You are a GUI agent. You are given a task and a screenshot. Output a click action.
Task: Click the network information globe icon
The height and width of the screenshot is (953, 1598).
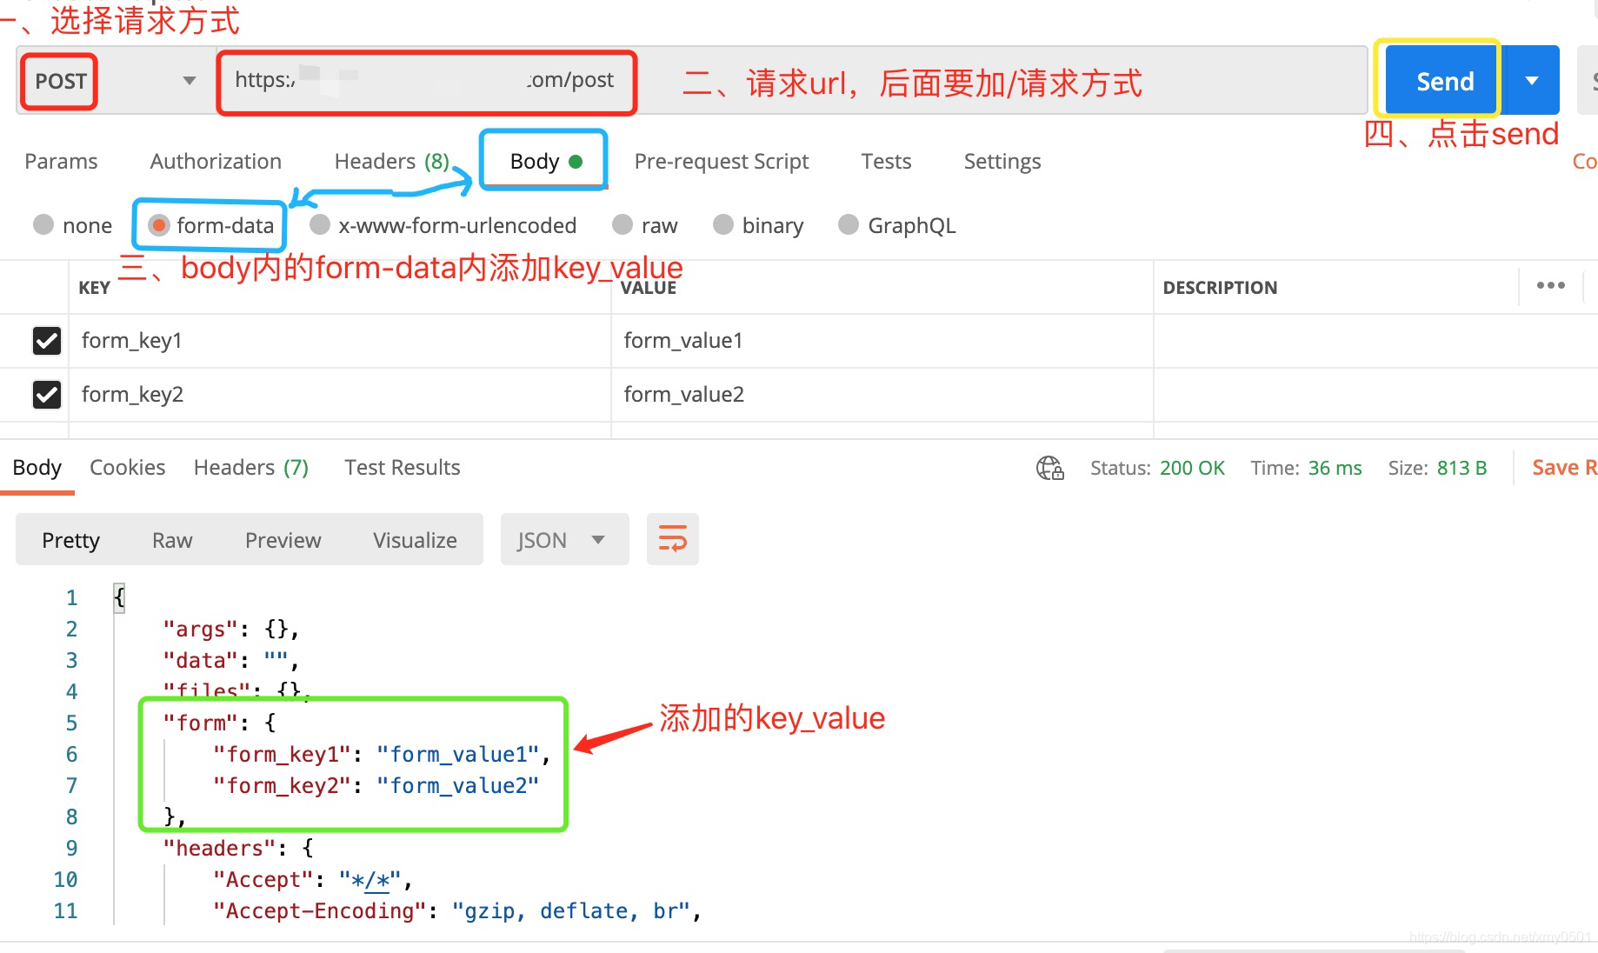click(1049, 467)
